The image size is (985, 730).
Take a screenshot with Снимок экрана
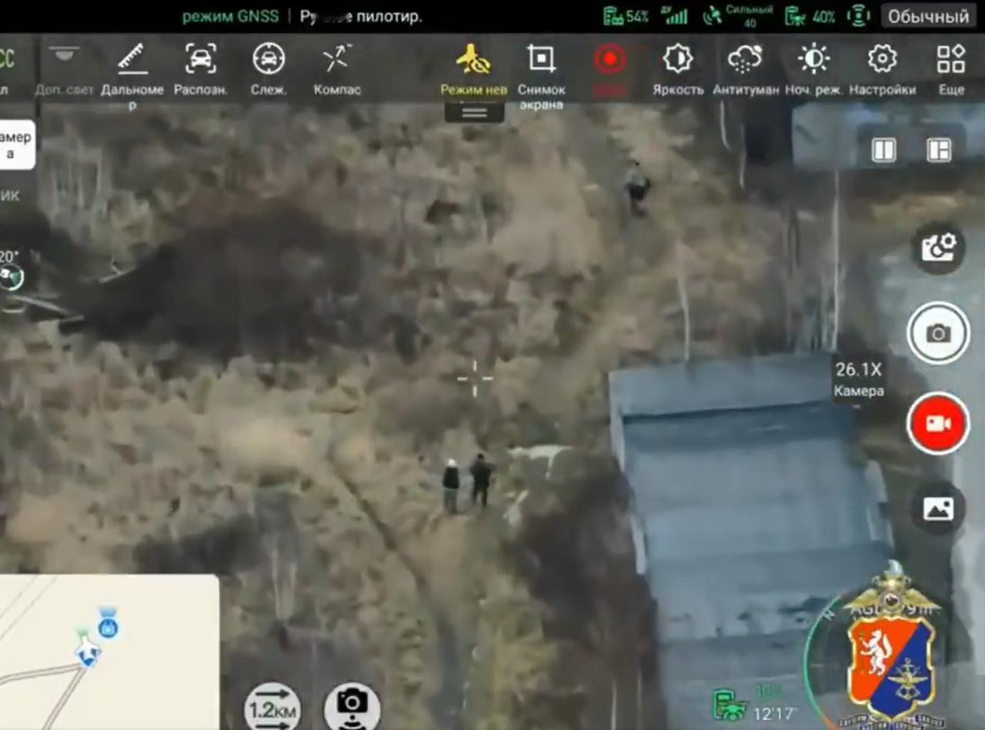tap(541, 75)
